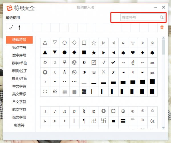Insert the double circle ◎ symbol

(104, 111)
